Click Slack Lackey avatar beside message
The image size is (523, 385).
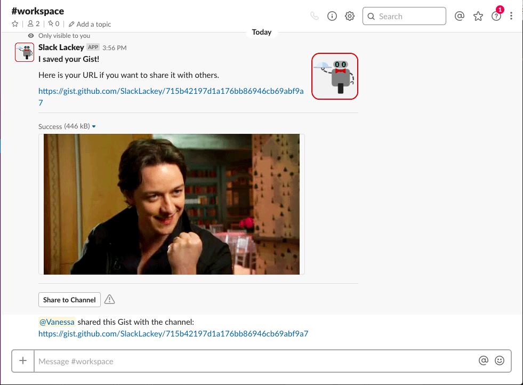[25, 52]
